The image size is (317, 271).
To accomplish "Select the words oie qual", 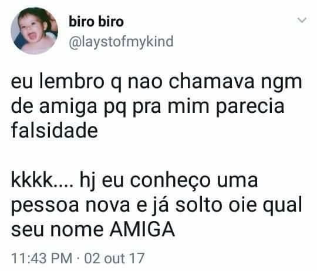I will pos(265,206).
